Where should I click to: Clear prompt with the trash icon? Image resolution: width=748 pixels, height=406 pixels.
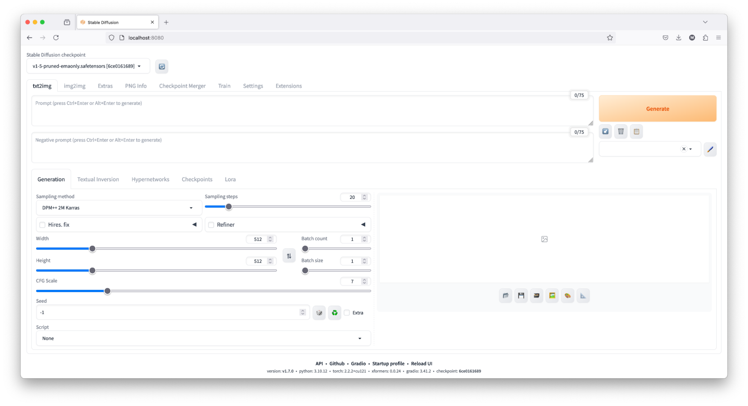[x=621, y=131]
